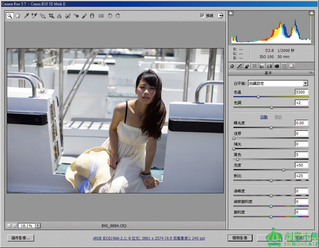This screenshot has height=248, width=319.
Task: Rotate image 90° counterclockwise
Action: [x=110, y=15]
